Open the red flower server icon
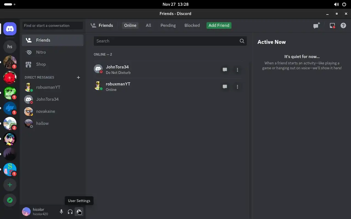 (x=10, y=77)
